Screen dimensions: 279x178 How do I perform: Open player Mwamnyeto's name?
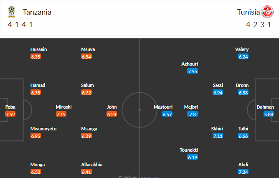pos(44,129)
